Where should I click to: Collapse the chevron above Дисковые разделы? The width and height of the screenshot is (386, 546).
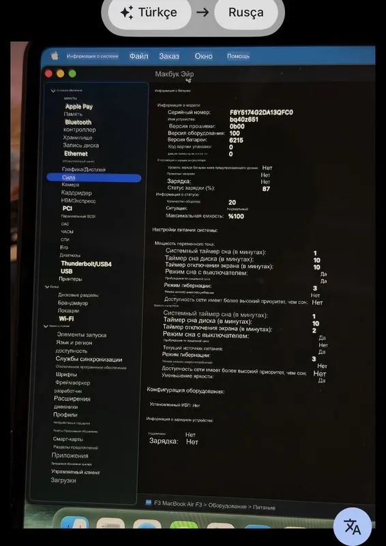coord(47,287)
